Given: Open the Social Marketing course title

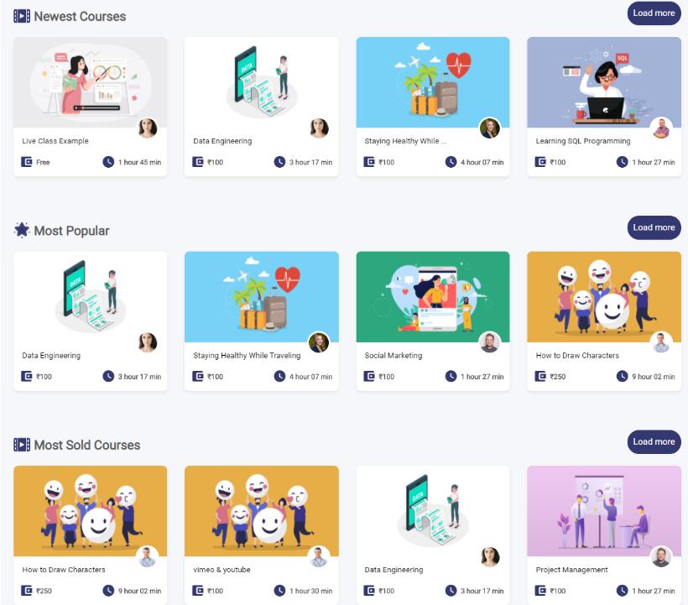Looking at the screenshot, I should (394, 356).
